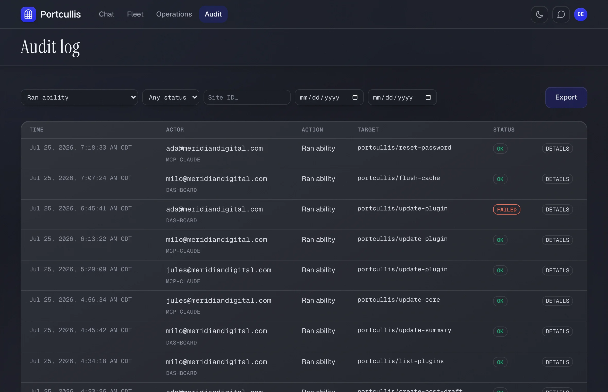Click the Status column header
The image size is (608, 392).
(x=504, y=130)
